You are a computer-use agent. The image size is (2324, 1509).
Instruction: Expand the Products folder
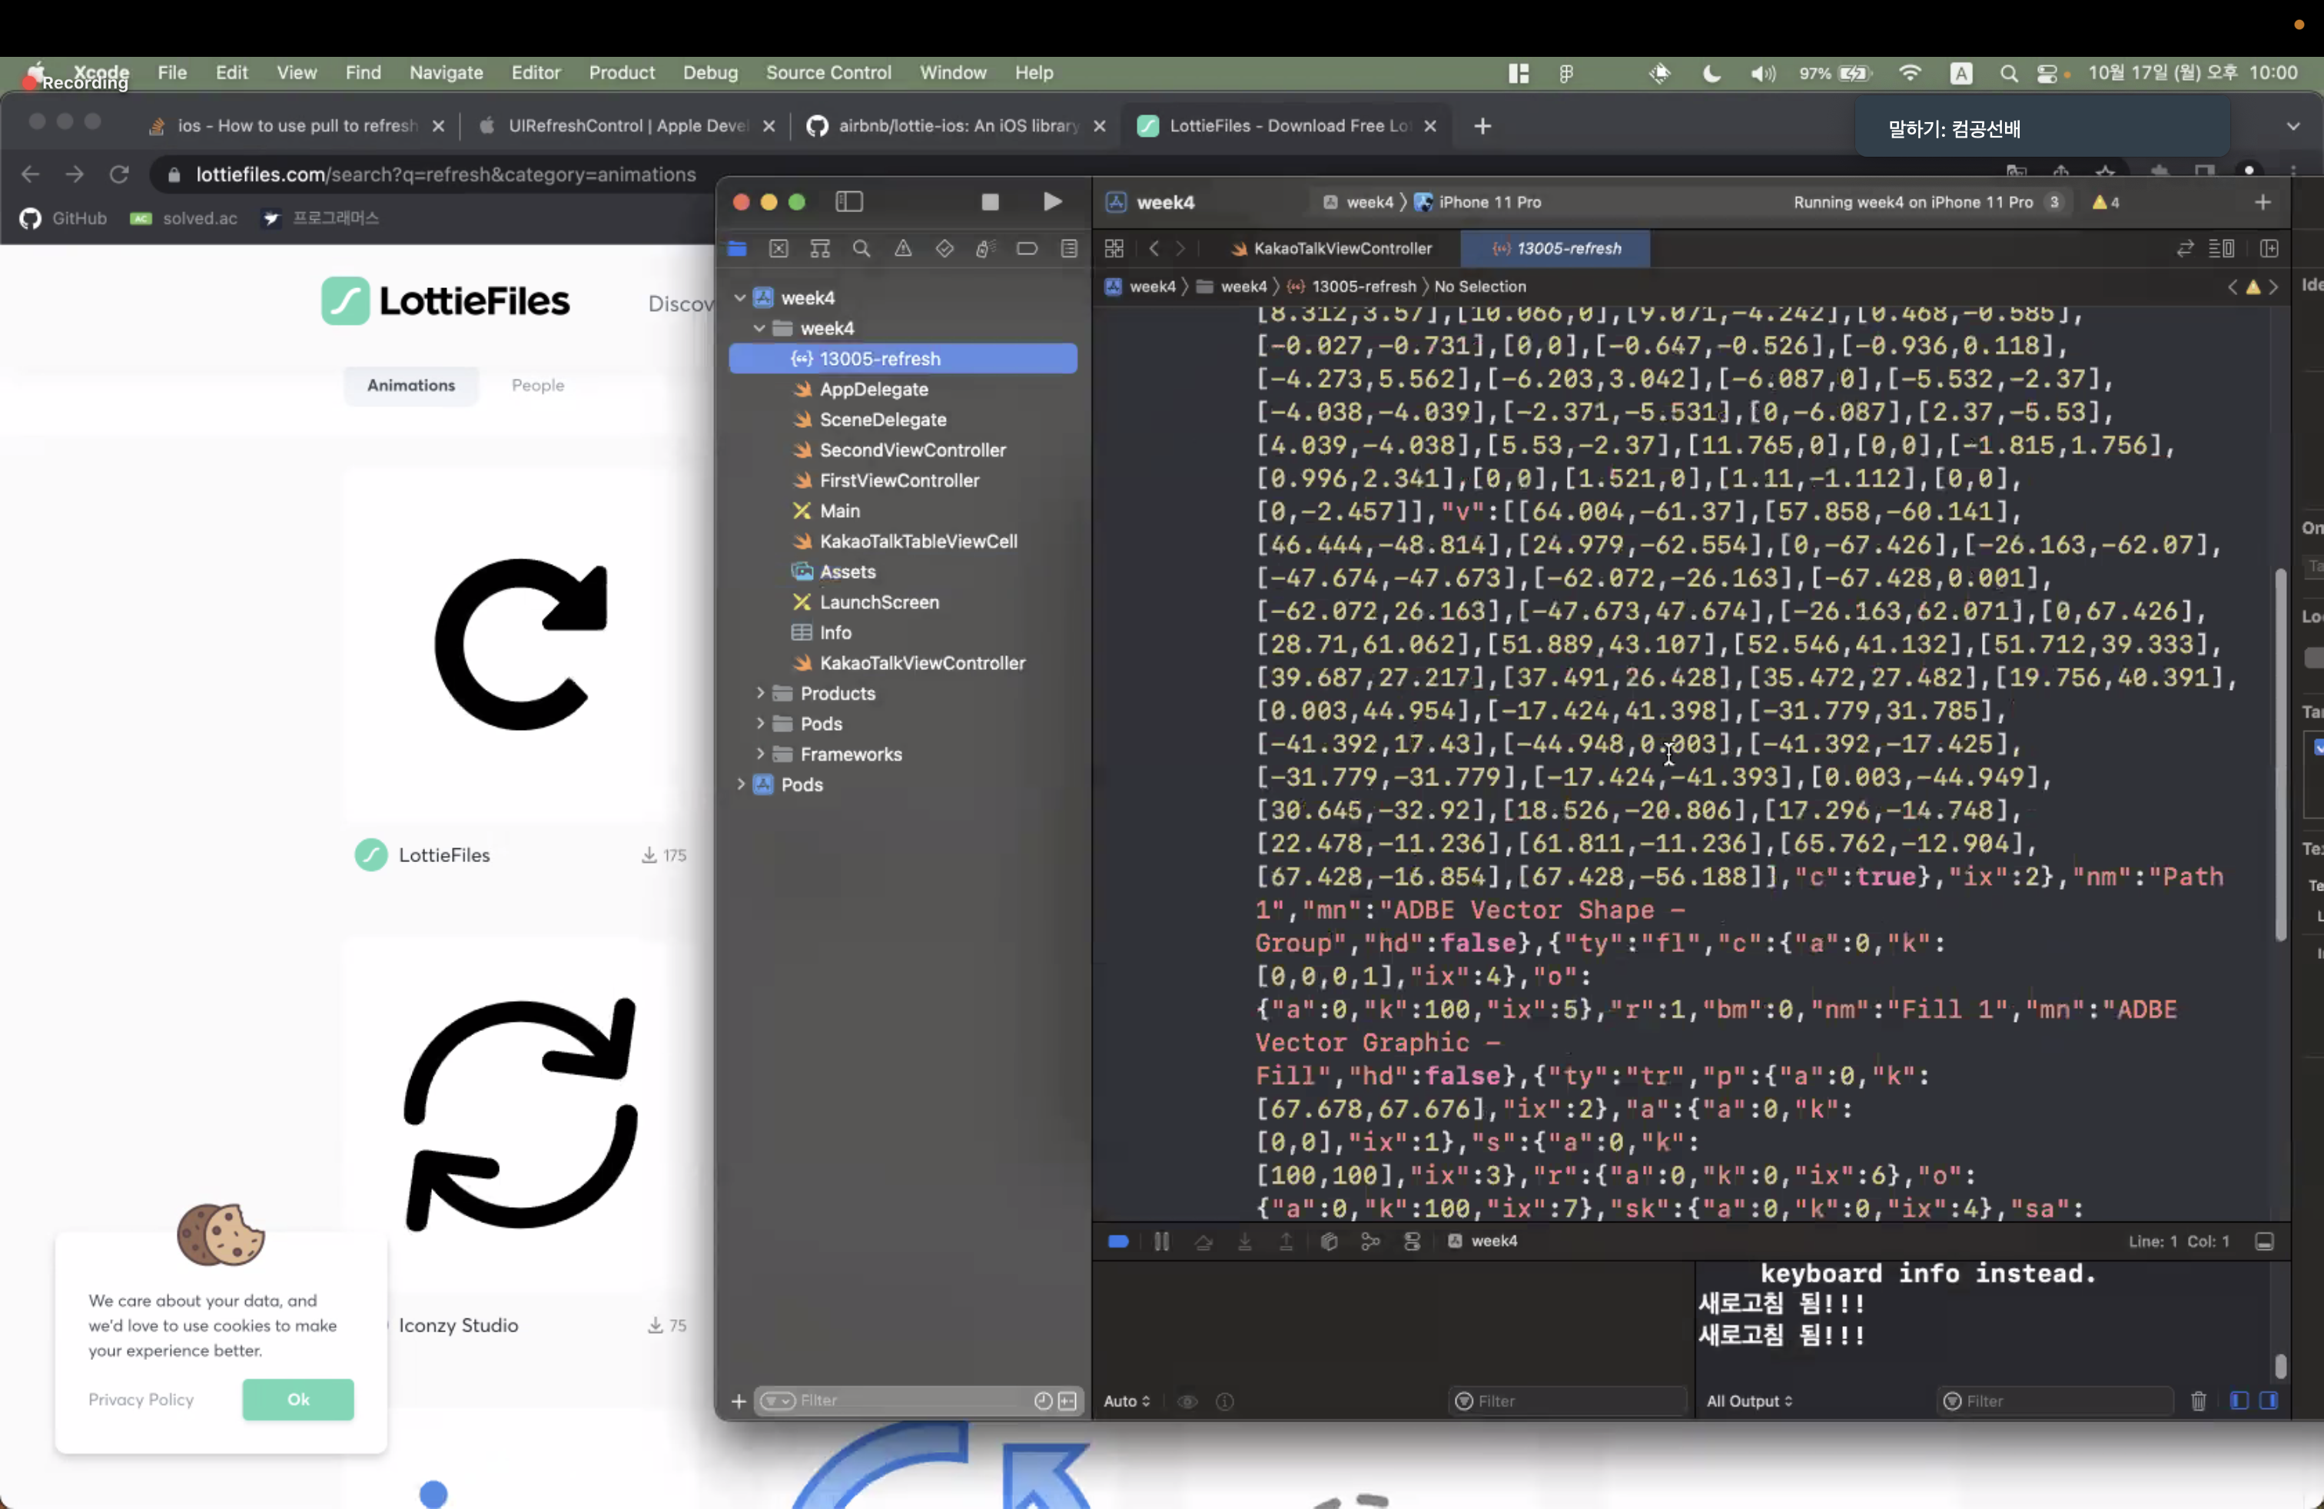(760, 693)
